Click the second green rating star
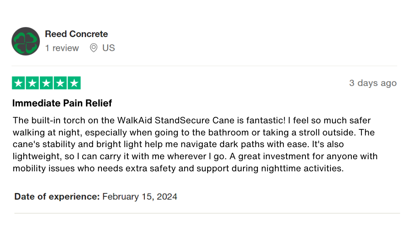This screenshot has height=235, width=403. coord(33,83)
